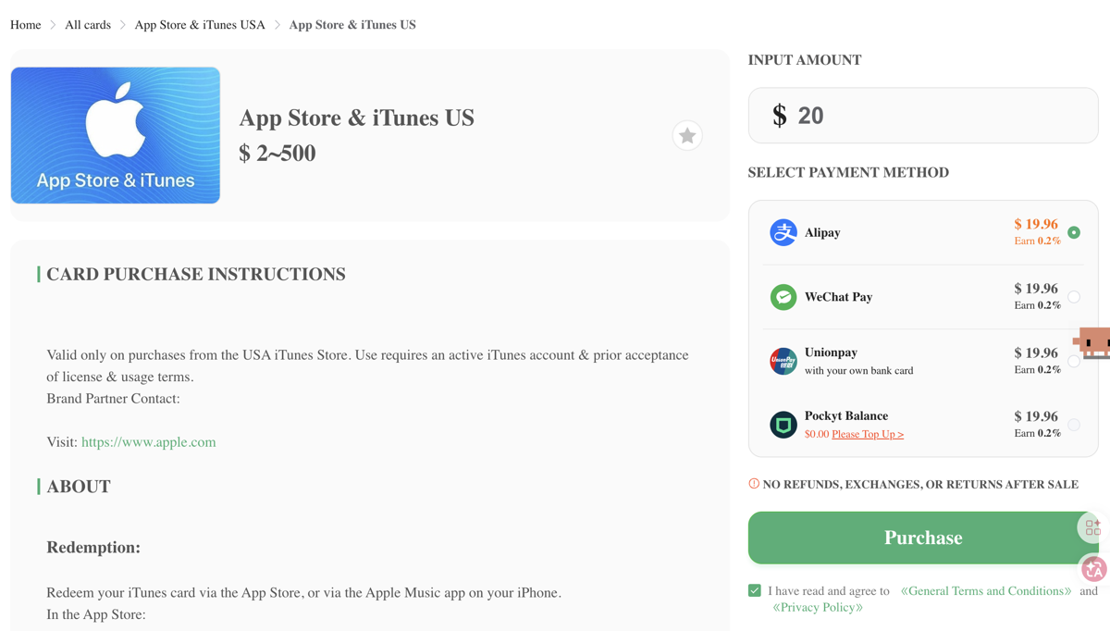This screenshot has height=631, width=1110.
Task: Open Privacy Policy link
Action: pyautogui.click(x=818, y=607)
